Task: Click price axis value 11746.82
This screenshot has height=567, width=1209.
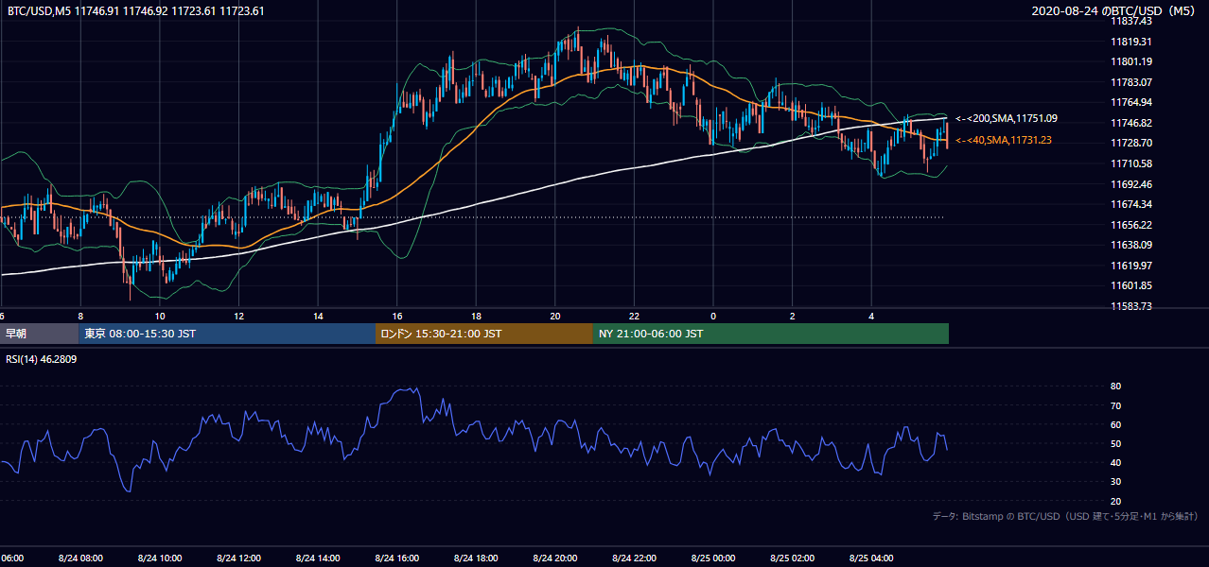Action: [x=1130, y=123]
